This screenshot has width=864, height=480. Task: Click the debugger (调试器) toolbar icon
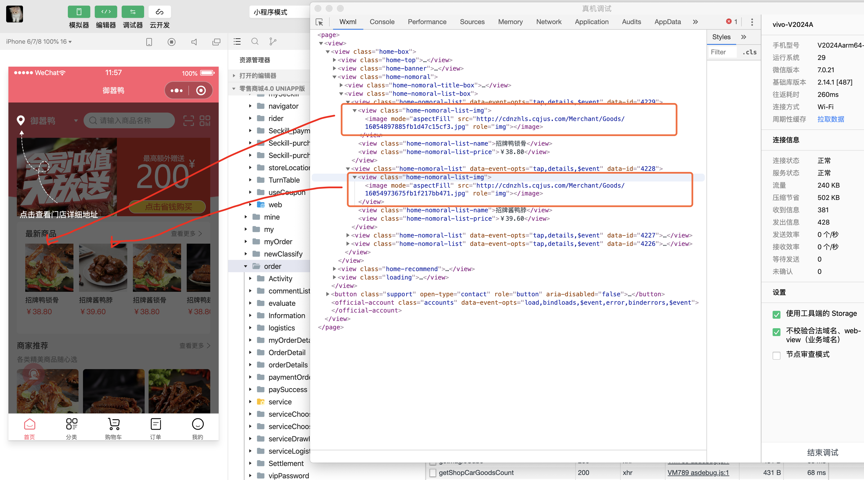pos(133,12)
